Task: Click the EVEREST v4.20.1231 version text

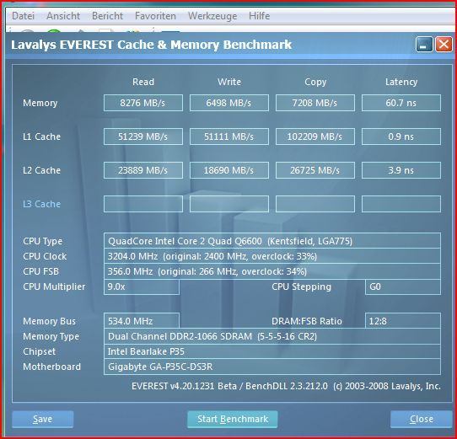Action: 286,386
